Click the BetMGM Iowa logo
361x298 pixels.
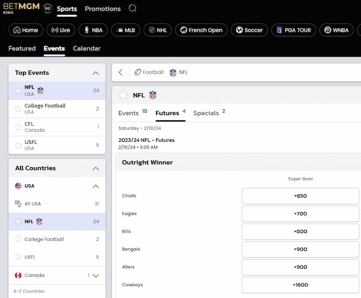pyautogui.click(x=21, y=8)
